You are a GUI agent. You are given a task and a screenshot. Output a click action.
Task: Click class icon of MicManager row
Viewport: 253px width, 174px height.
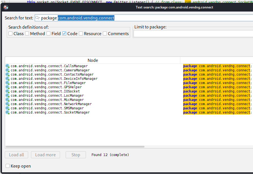coord(7,100)
